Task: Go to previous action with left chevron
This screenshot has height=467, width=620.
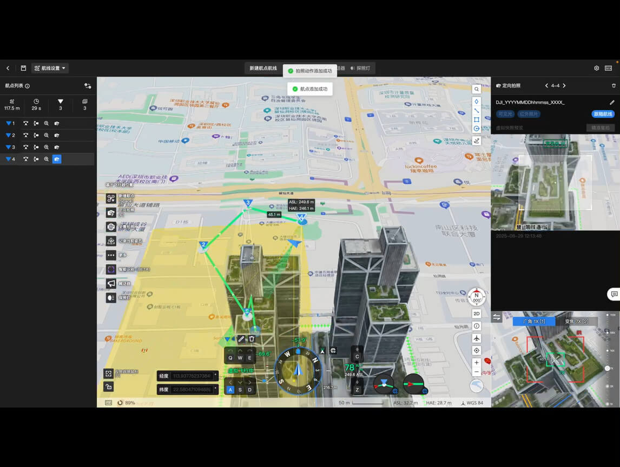Action: point(546,86)
